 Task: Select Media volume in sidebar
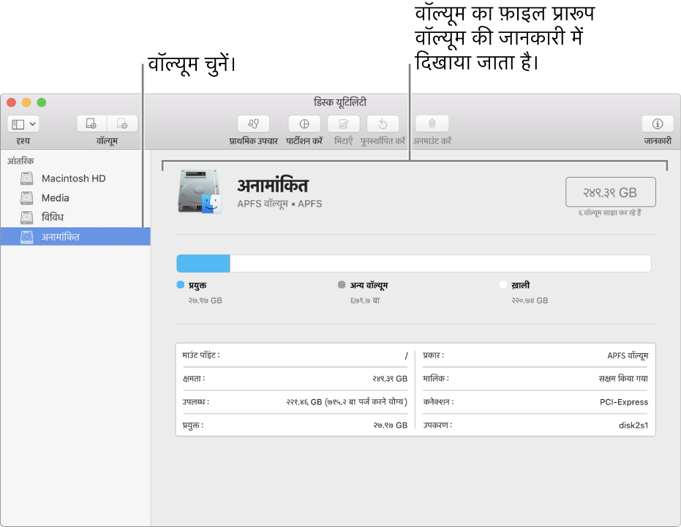coord(75,198)
